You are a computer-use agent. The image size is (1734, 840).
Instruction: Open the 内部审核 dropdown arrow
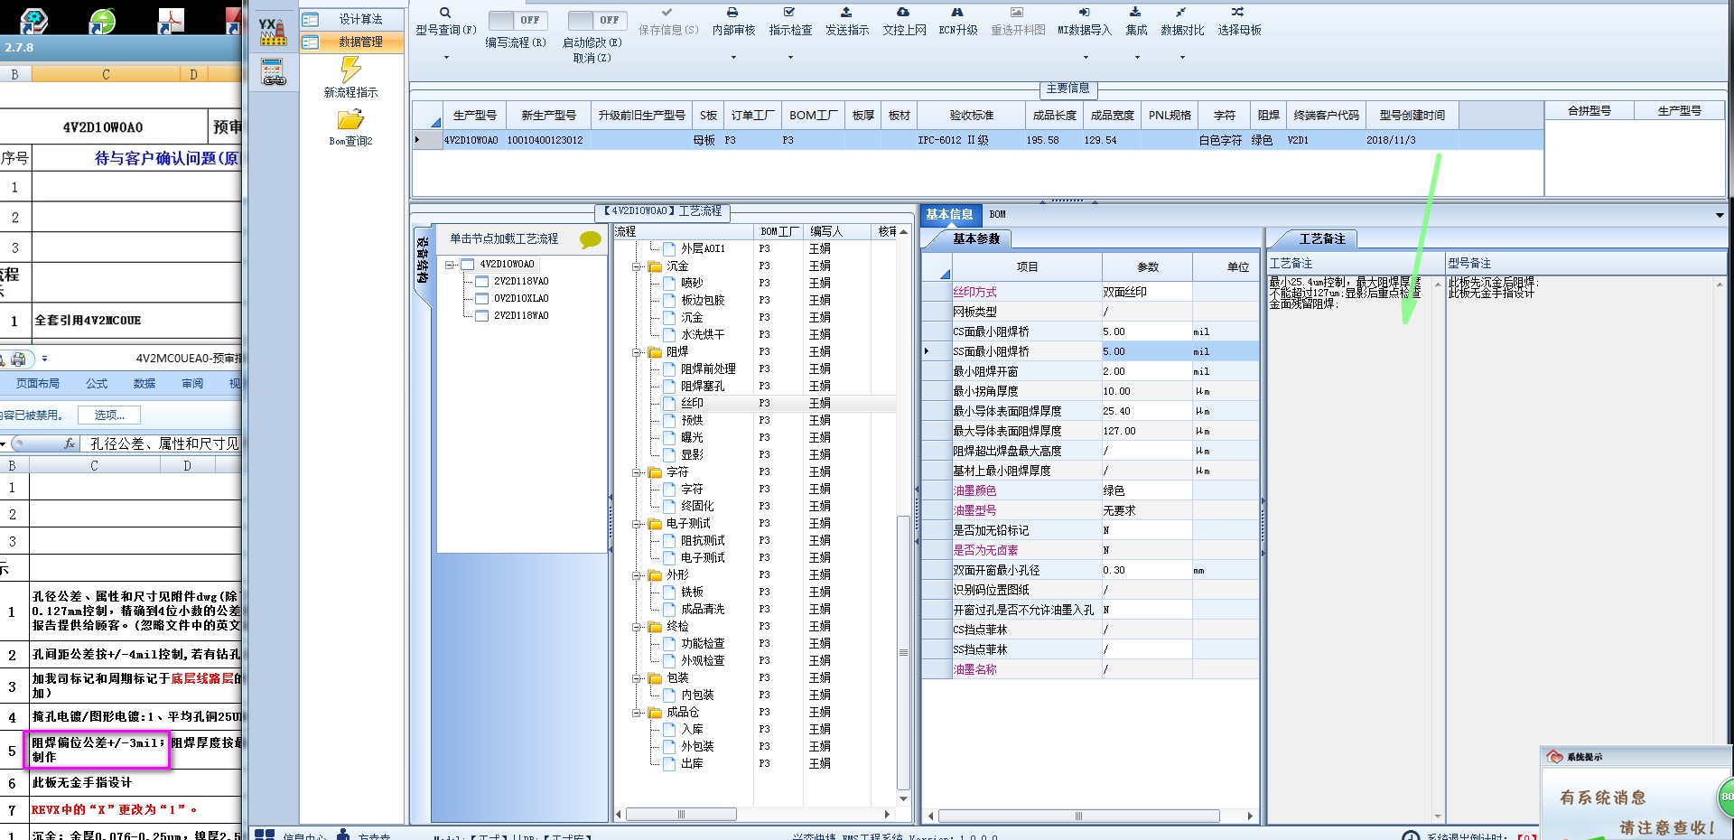pos(733,58)
